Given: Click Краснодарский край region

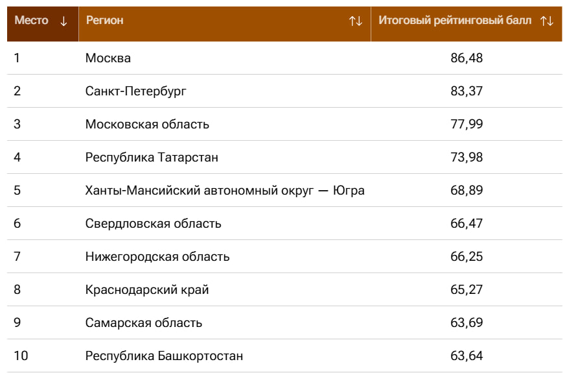Looking at the screenshot, I should (x=147, y=290).
